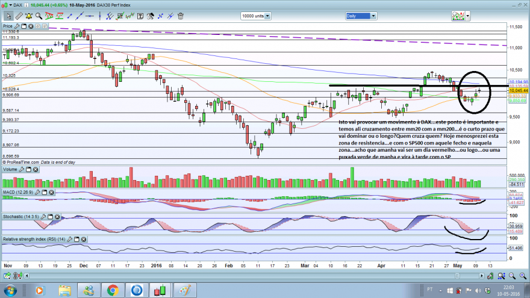Select the vertical line drawing tool
Image resolution: width=530 pixels, height=298 pixels.
tap(100, 16)
